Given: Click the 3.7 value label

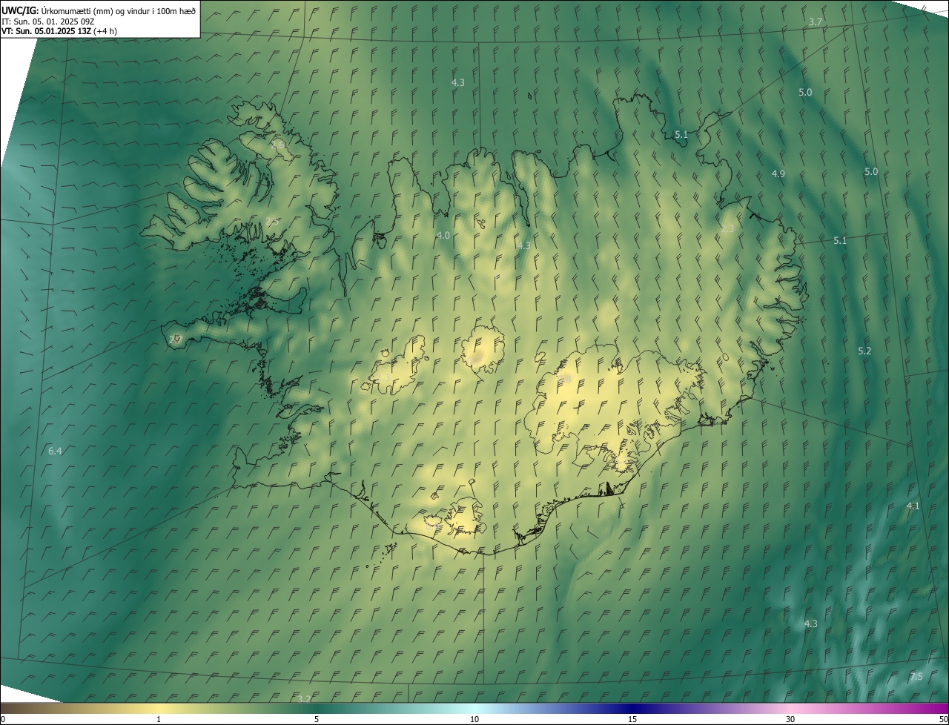Looking at the screenshot, I should [x=815, y=21].
